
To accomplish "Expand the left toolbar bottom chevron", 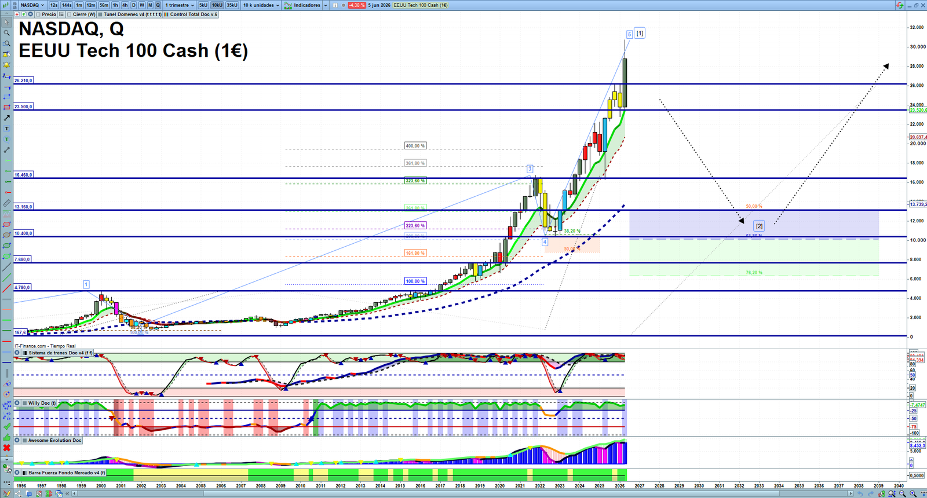I will tap(6, 460).
